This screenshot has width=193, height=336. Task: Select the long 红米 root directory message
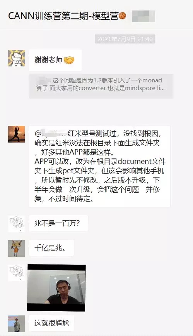click(99, 166)
